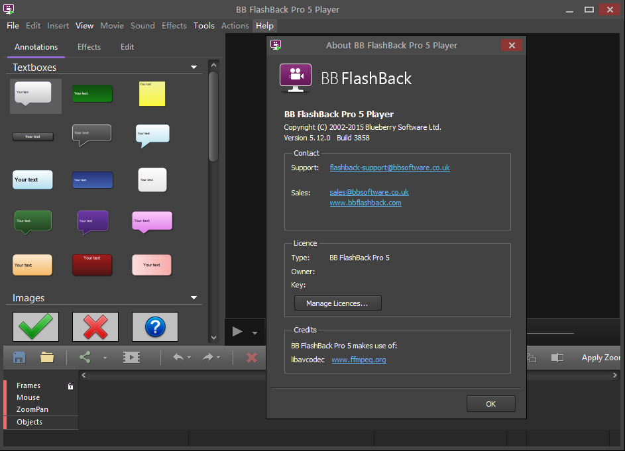Click the Open folder icon
625x451 pixels.
pyautogui.click(x=47, y=358)
